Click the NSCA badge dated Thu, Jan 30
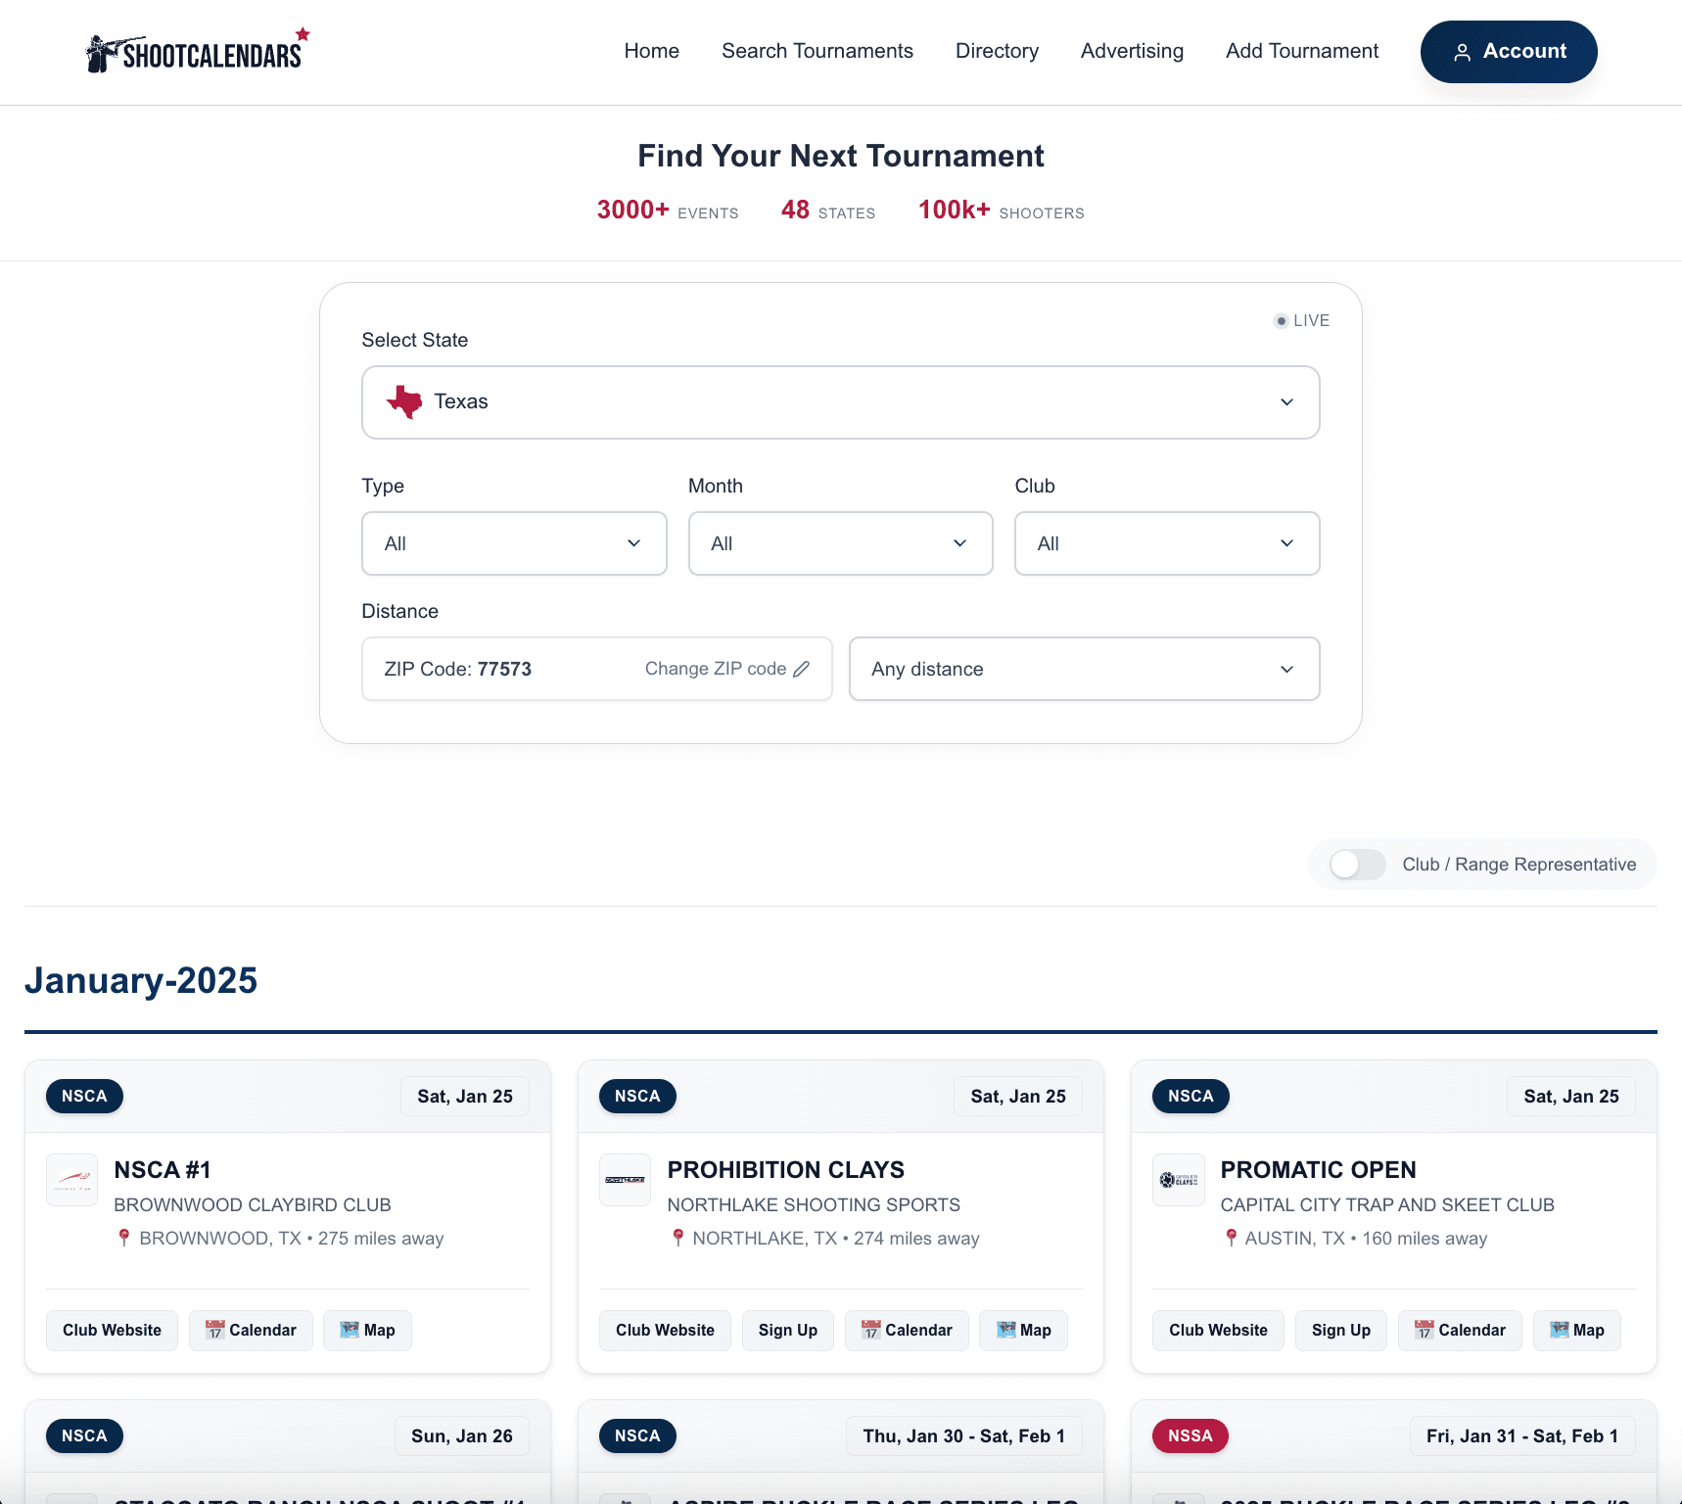The height and width of the screenshot is (1504, 1682). pyautogui.click(x=638, y=1435)
